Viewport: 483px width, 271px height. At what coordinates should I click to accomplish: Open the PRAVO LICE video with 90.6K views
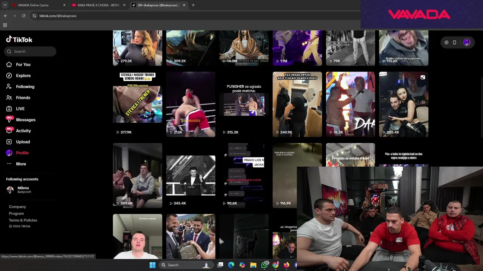coord(244,175)
